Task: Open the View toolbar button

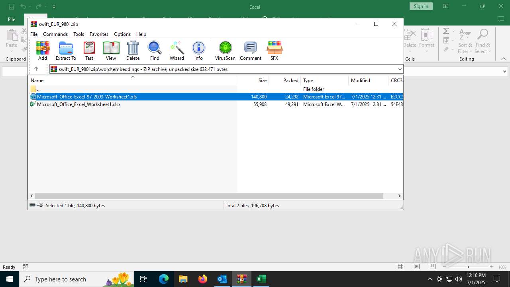Action: 111,51
